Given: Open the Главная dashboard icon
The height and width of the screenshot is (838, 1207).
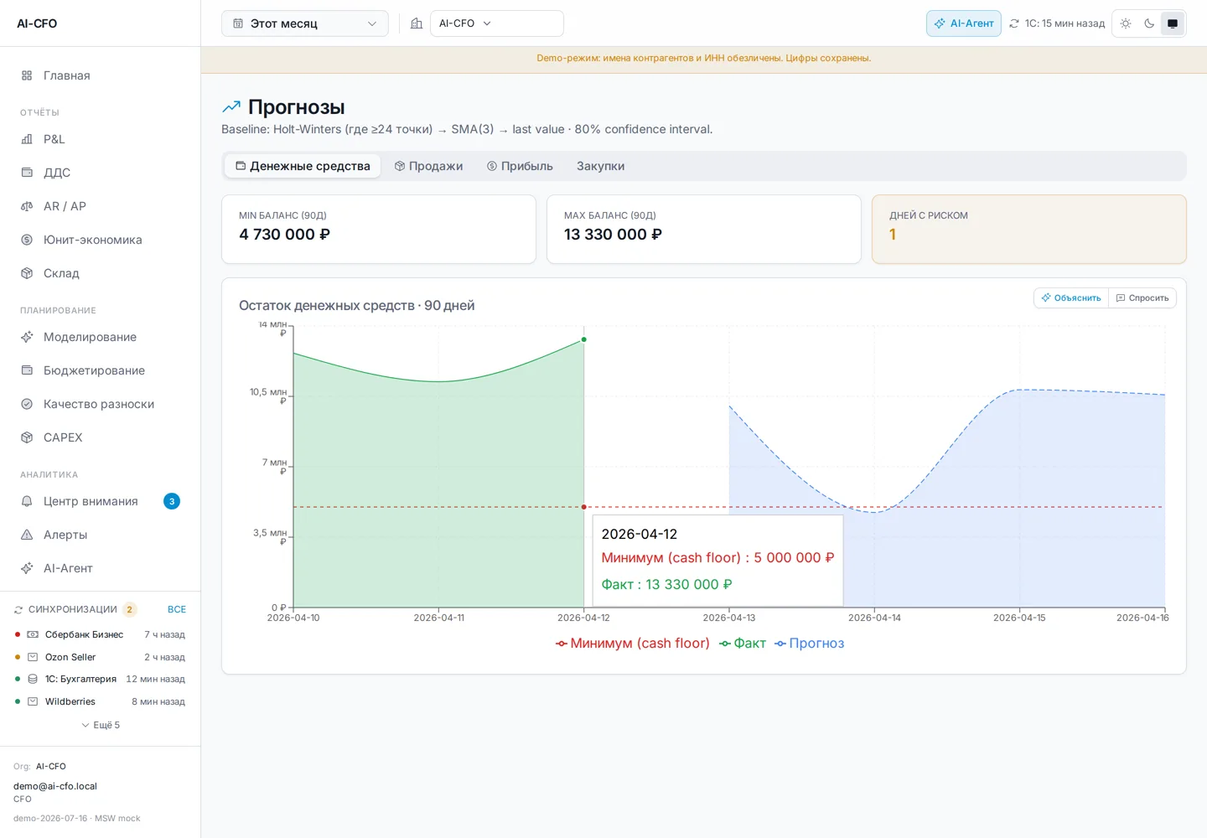Looking at the screenshot, I should (27, 75).
